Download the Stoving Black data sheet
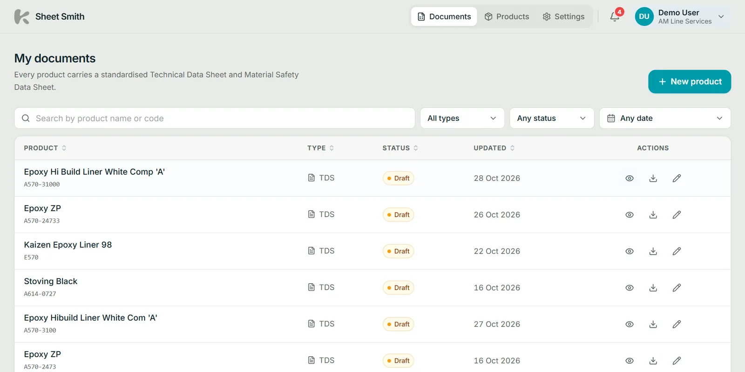The image size is (745, 372). [653, 288]
